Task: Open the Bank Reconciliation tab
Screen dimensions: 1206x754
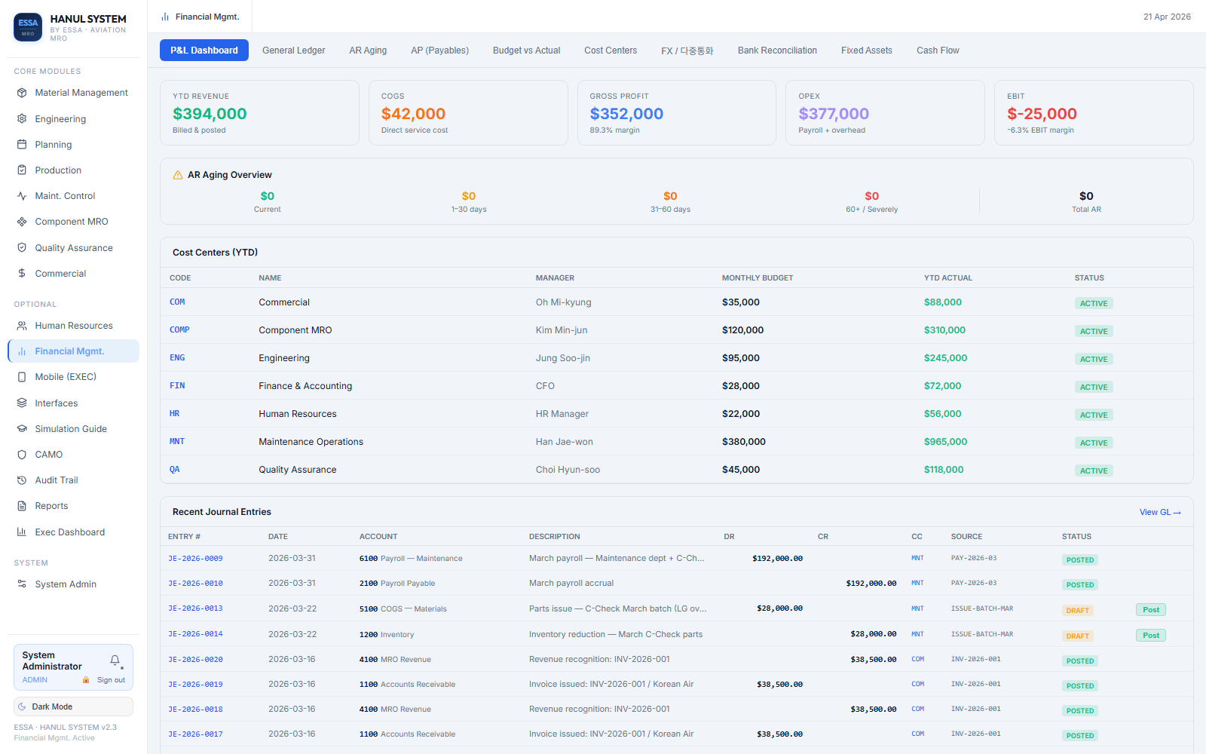Action: (777, 51)
